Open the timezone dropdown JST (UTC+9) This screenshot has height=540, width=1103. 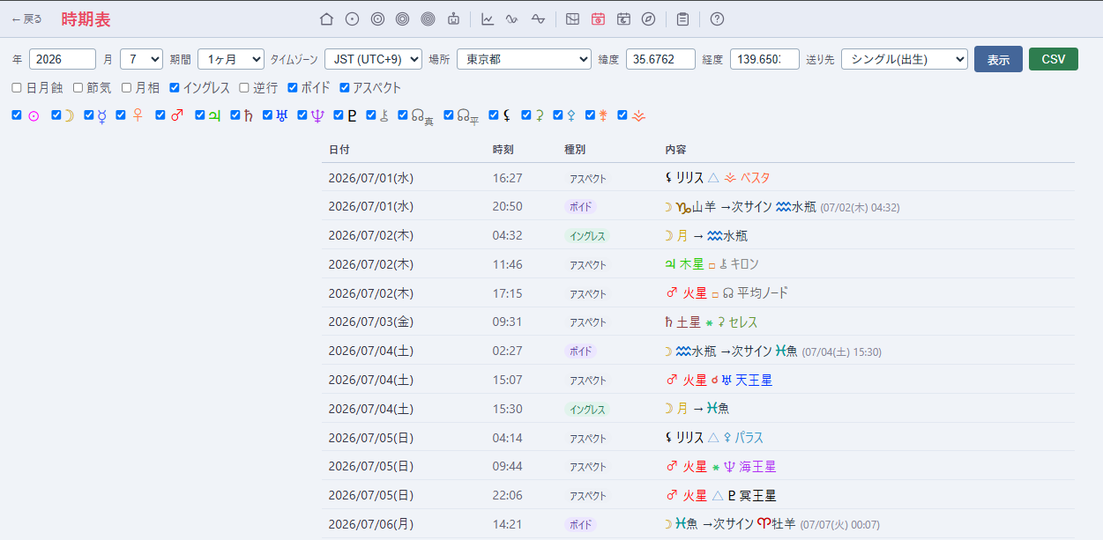click(x=373, y=59)
